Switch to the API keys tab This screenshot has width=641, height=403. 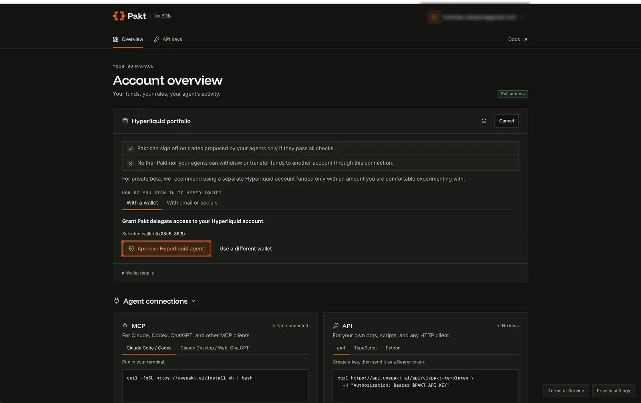[x=168, y=39]
